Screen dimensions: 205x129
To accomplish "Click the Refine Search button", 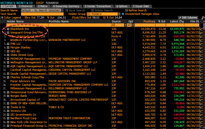I will [x=136, y=10].
